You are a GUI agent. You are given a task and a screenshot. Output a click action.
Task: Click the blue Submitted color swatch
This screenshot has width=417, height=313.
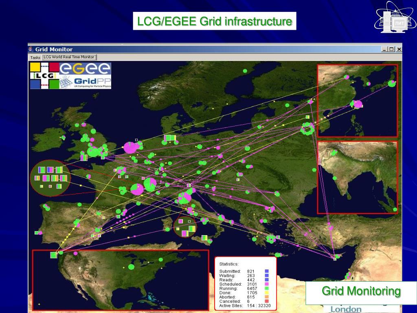267,271
